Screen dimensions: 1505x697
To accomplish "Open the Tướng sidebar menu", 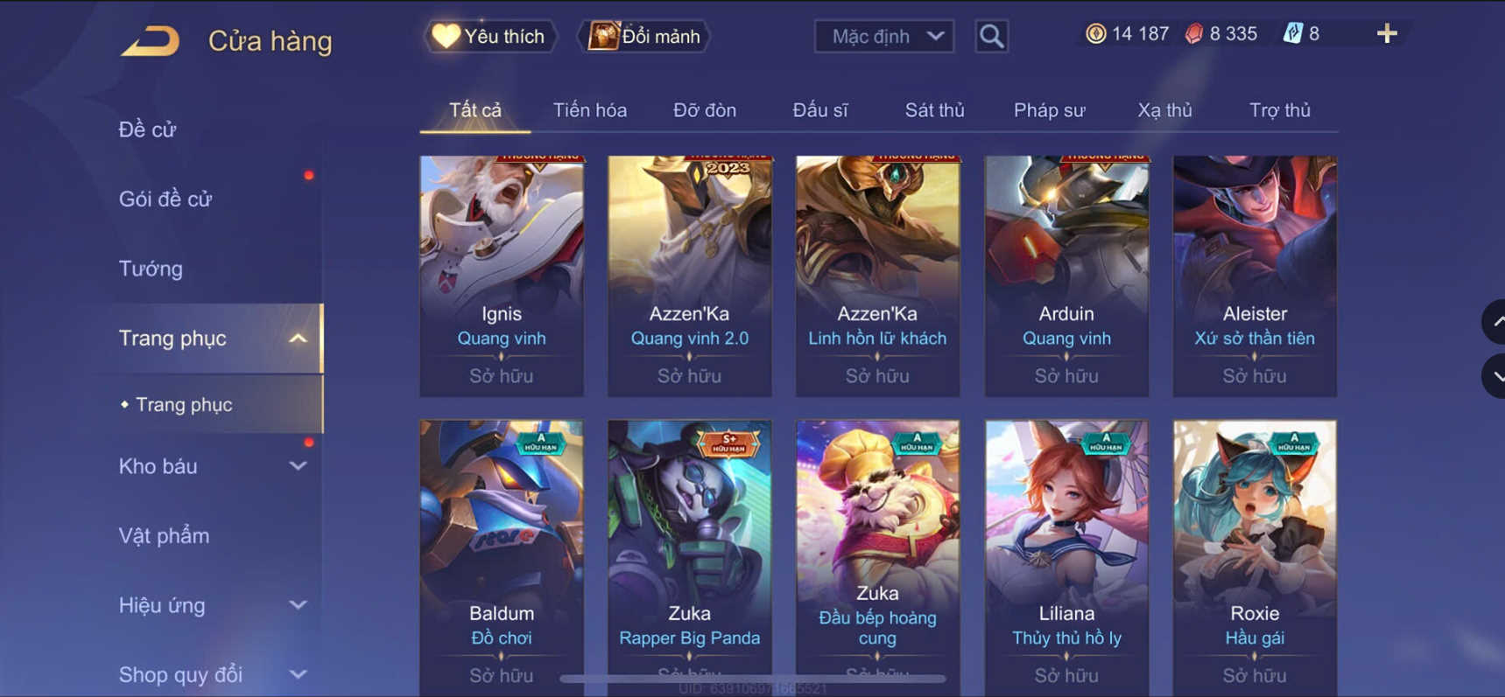I will click(x=151, y=268).
